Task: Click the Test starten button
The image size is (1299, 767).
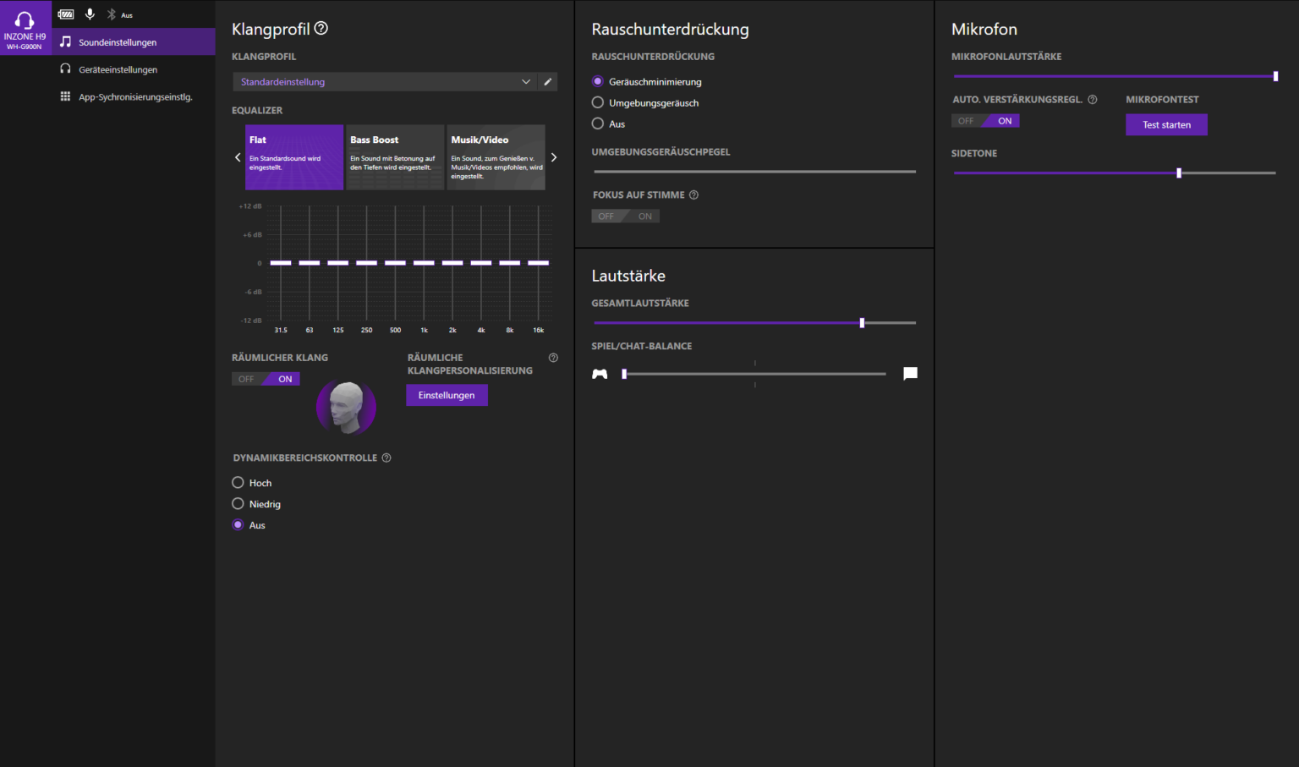Action: coord(1166,125)
